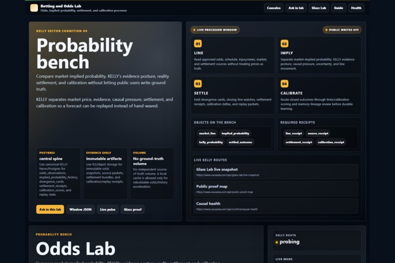
Task: Select the calibration_receipt chip
Action: (331, 142)
